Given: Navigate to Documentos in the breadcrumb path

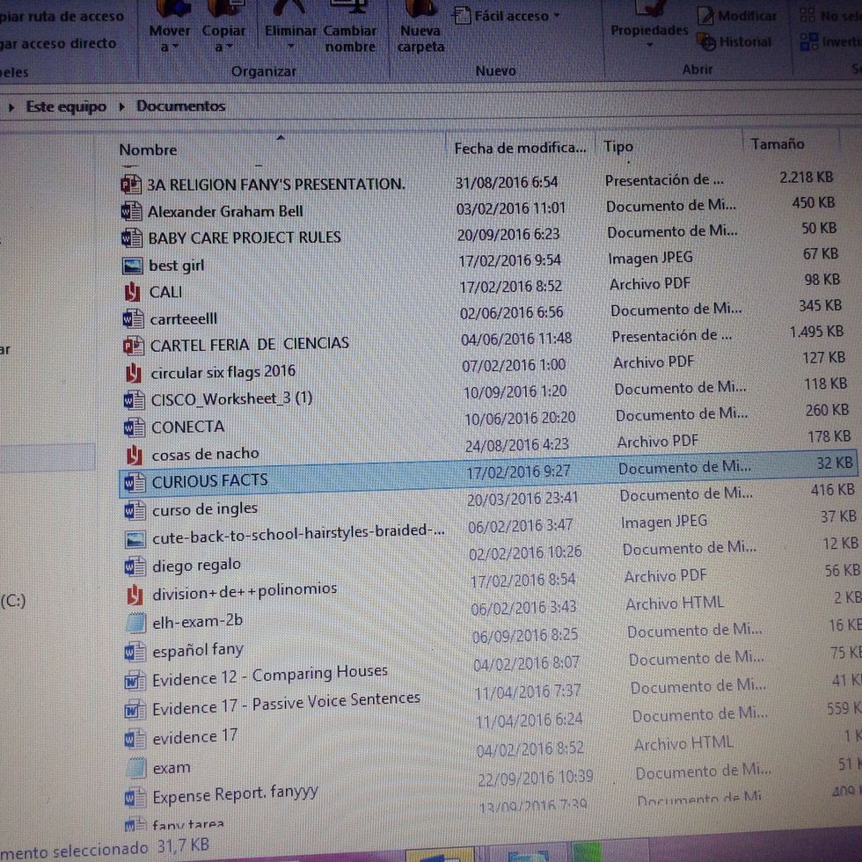Looking at the screenshot, I should click(180, 106).
